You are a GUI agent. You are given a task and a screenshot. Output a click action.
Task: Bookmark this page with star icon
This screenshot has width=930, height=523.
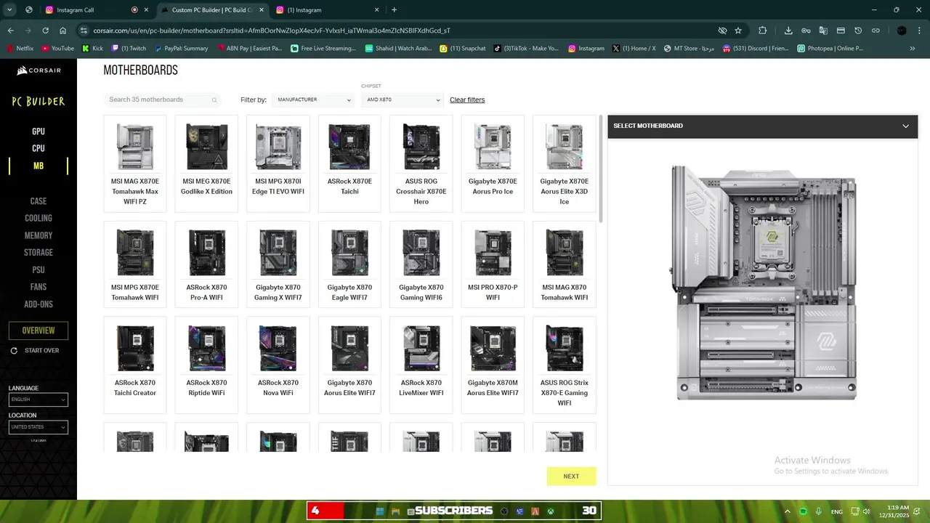pyautogui.click(x=738, y=31)
